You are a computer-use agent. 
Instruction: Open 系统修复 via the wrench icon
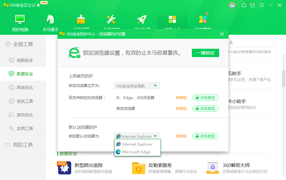[x=111, y=19]
